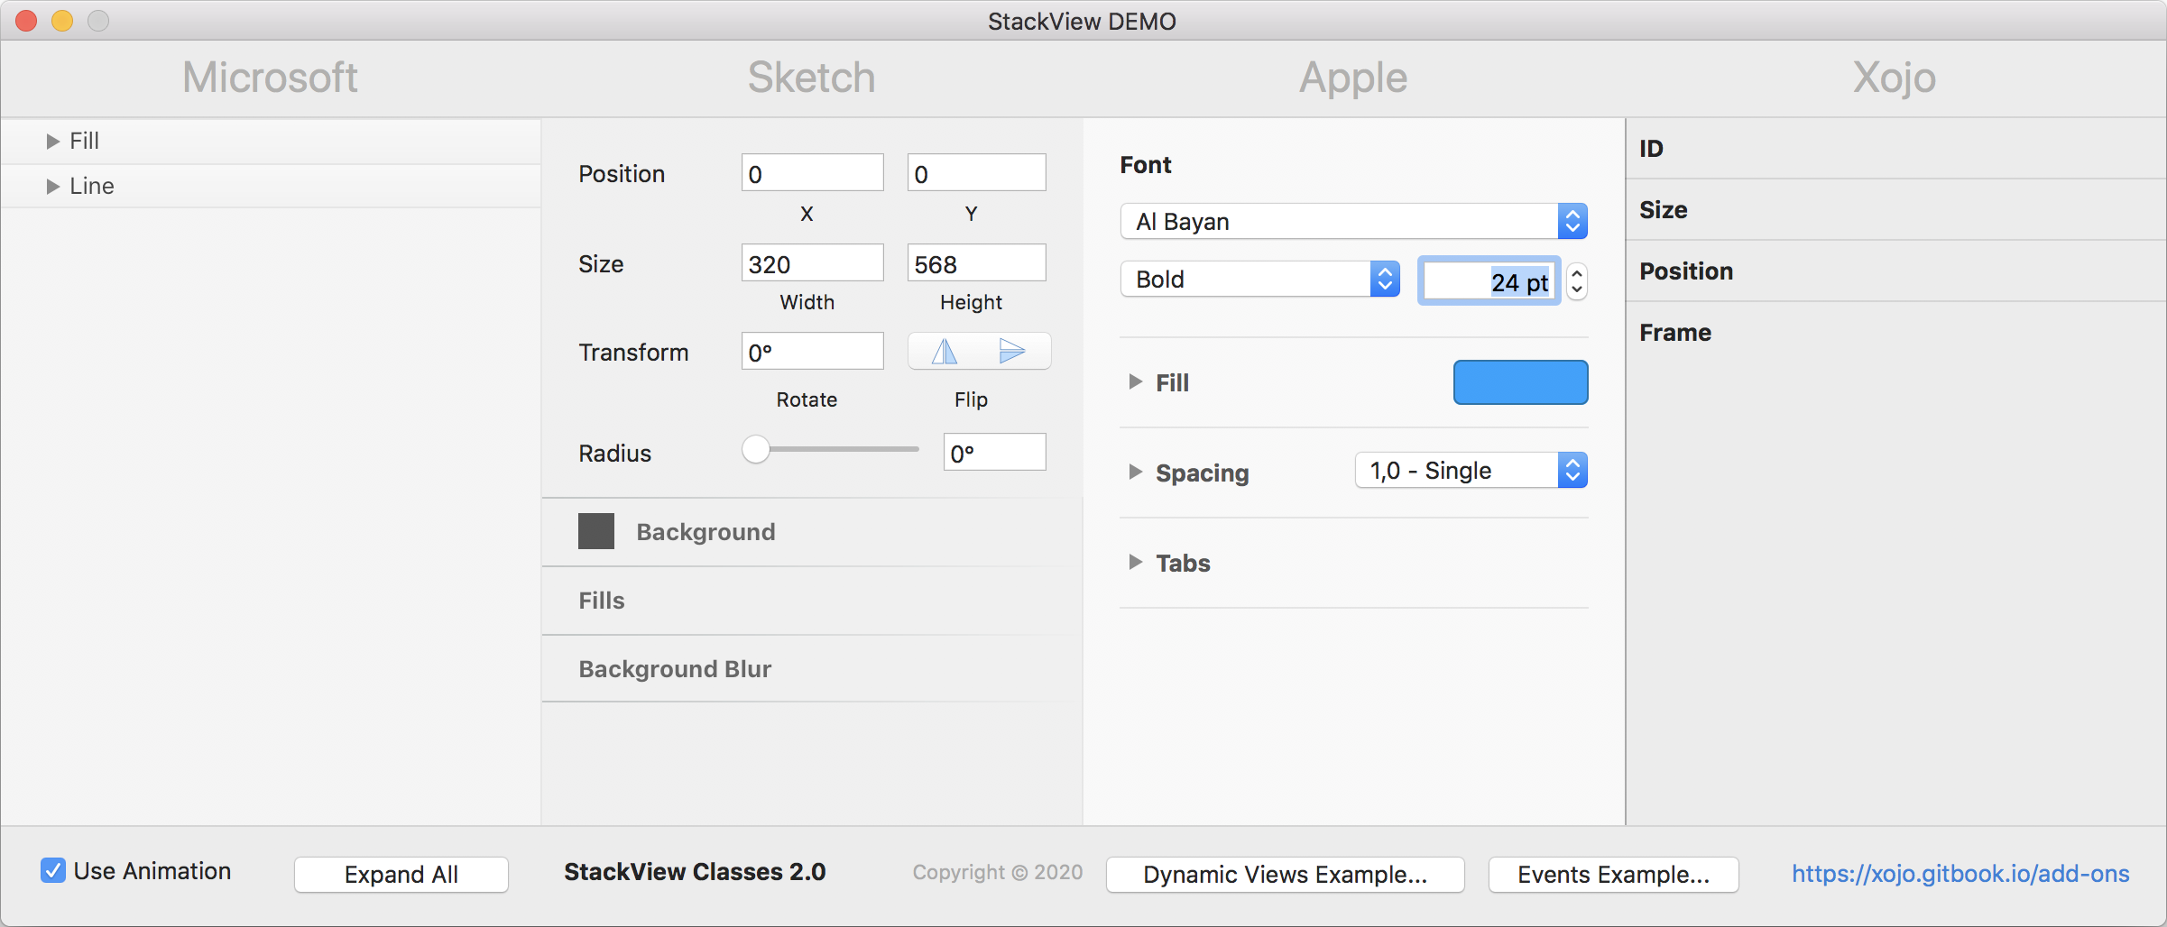Select the Background section header
The height and width of the screenshot is (927, 2167).
click(x=812, y=532)
